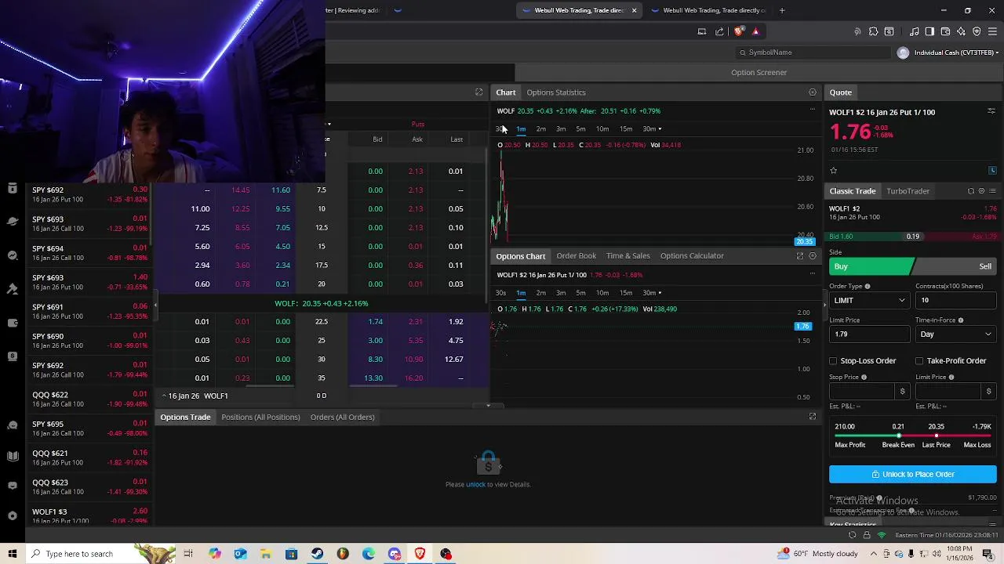Open the Brave VPN shield icon
Screen dimensions: 1004x564
(x=977, y=31)
